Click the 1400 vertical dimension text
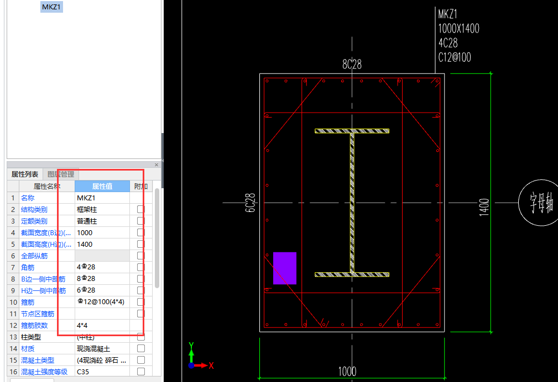Viewport: 558px width, 382px height. [484, 207]
